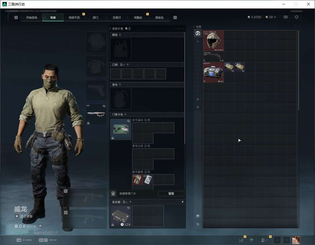Select the red keycard in 航天基地
This screenshot has height=245, width=315.
point(137,180)
